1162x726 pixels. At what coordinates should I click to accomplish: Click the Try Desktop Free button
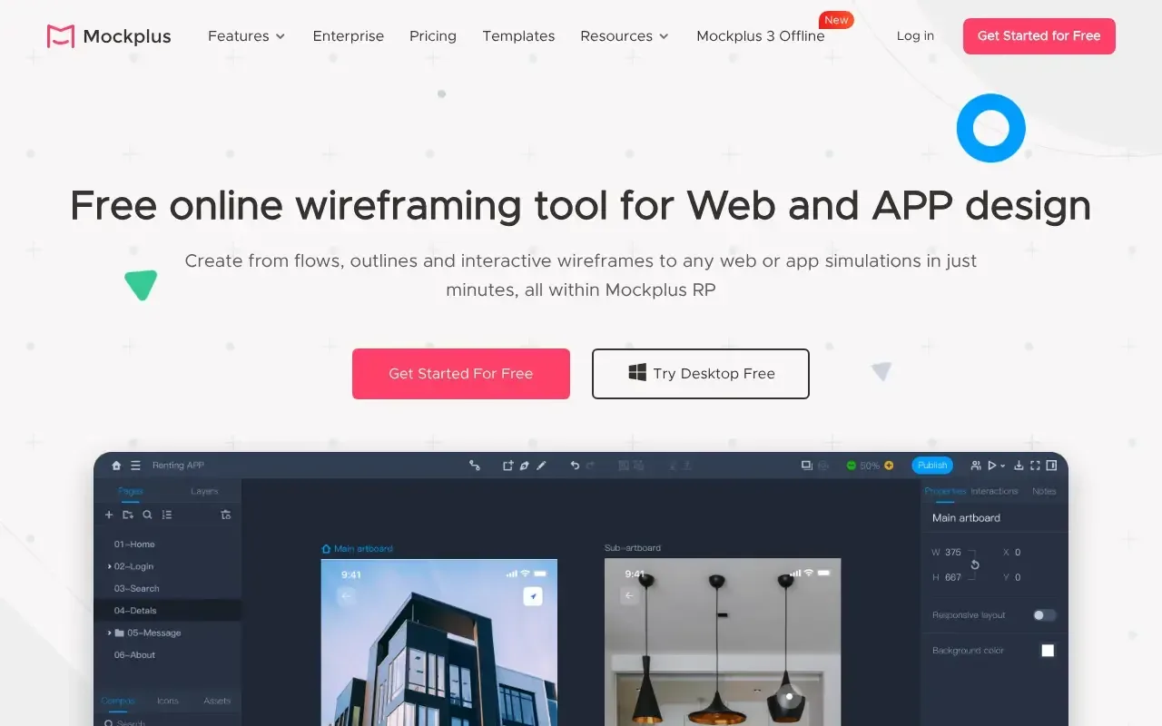pyautogui.click(x=700, y=374)
